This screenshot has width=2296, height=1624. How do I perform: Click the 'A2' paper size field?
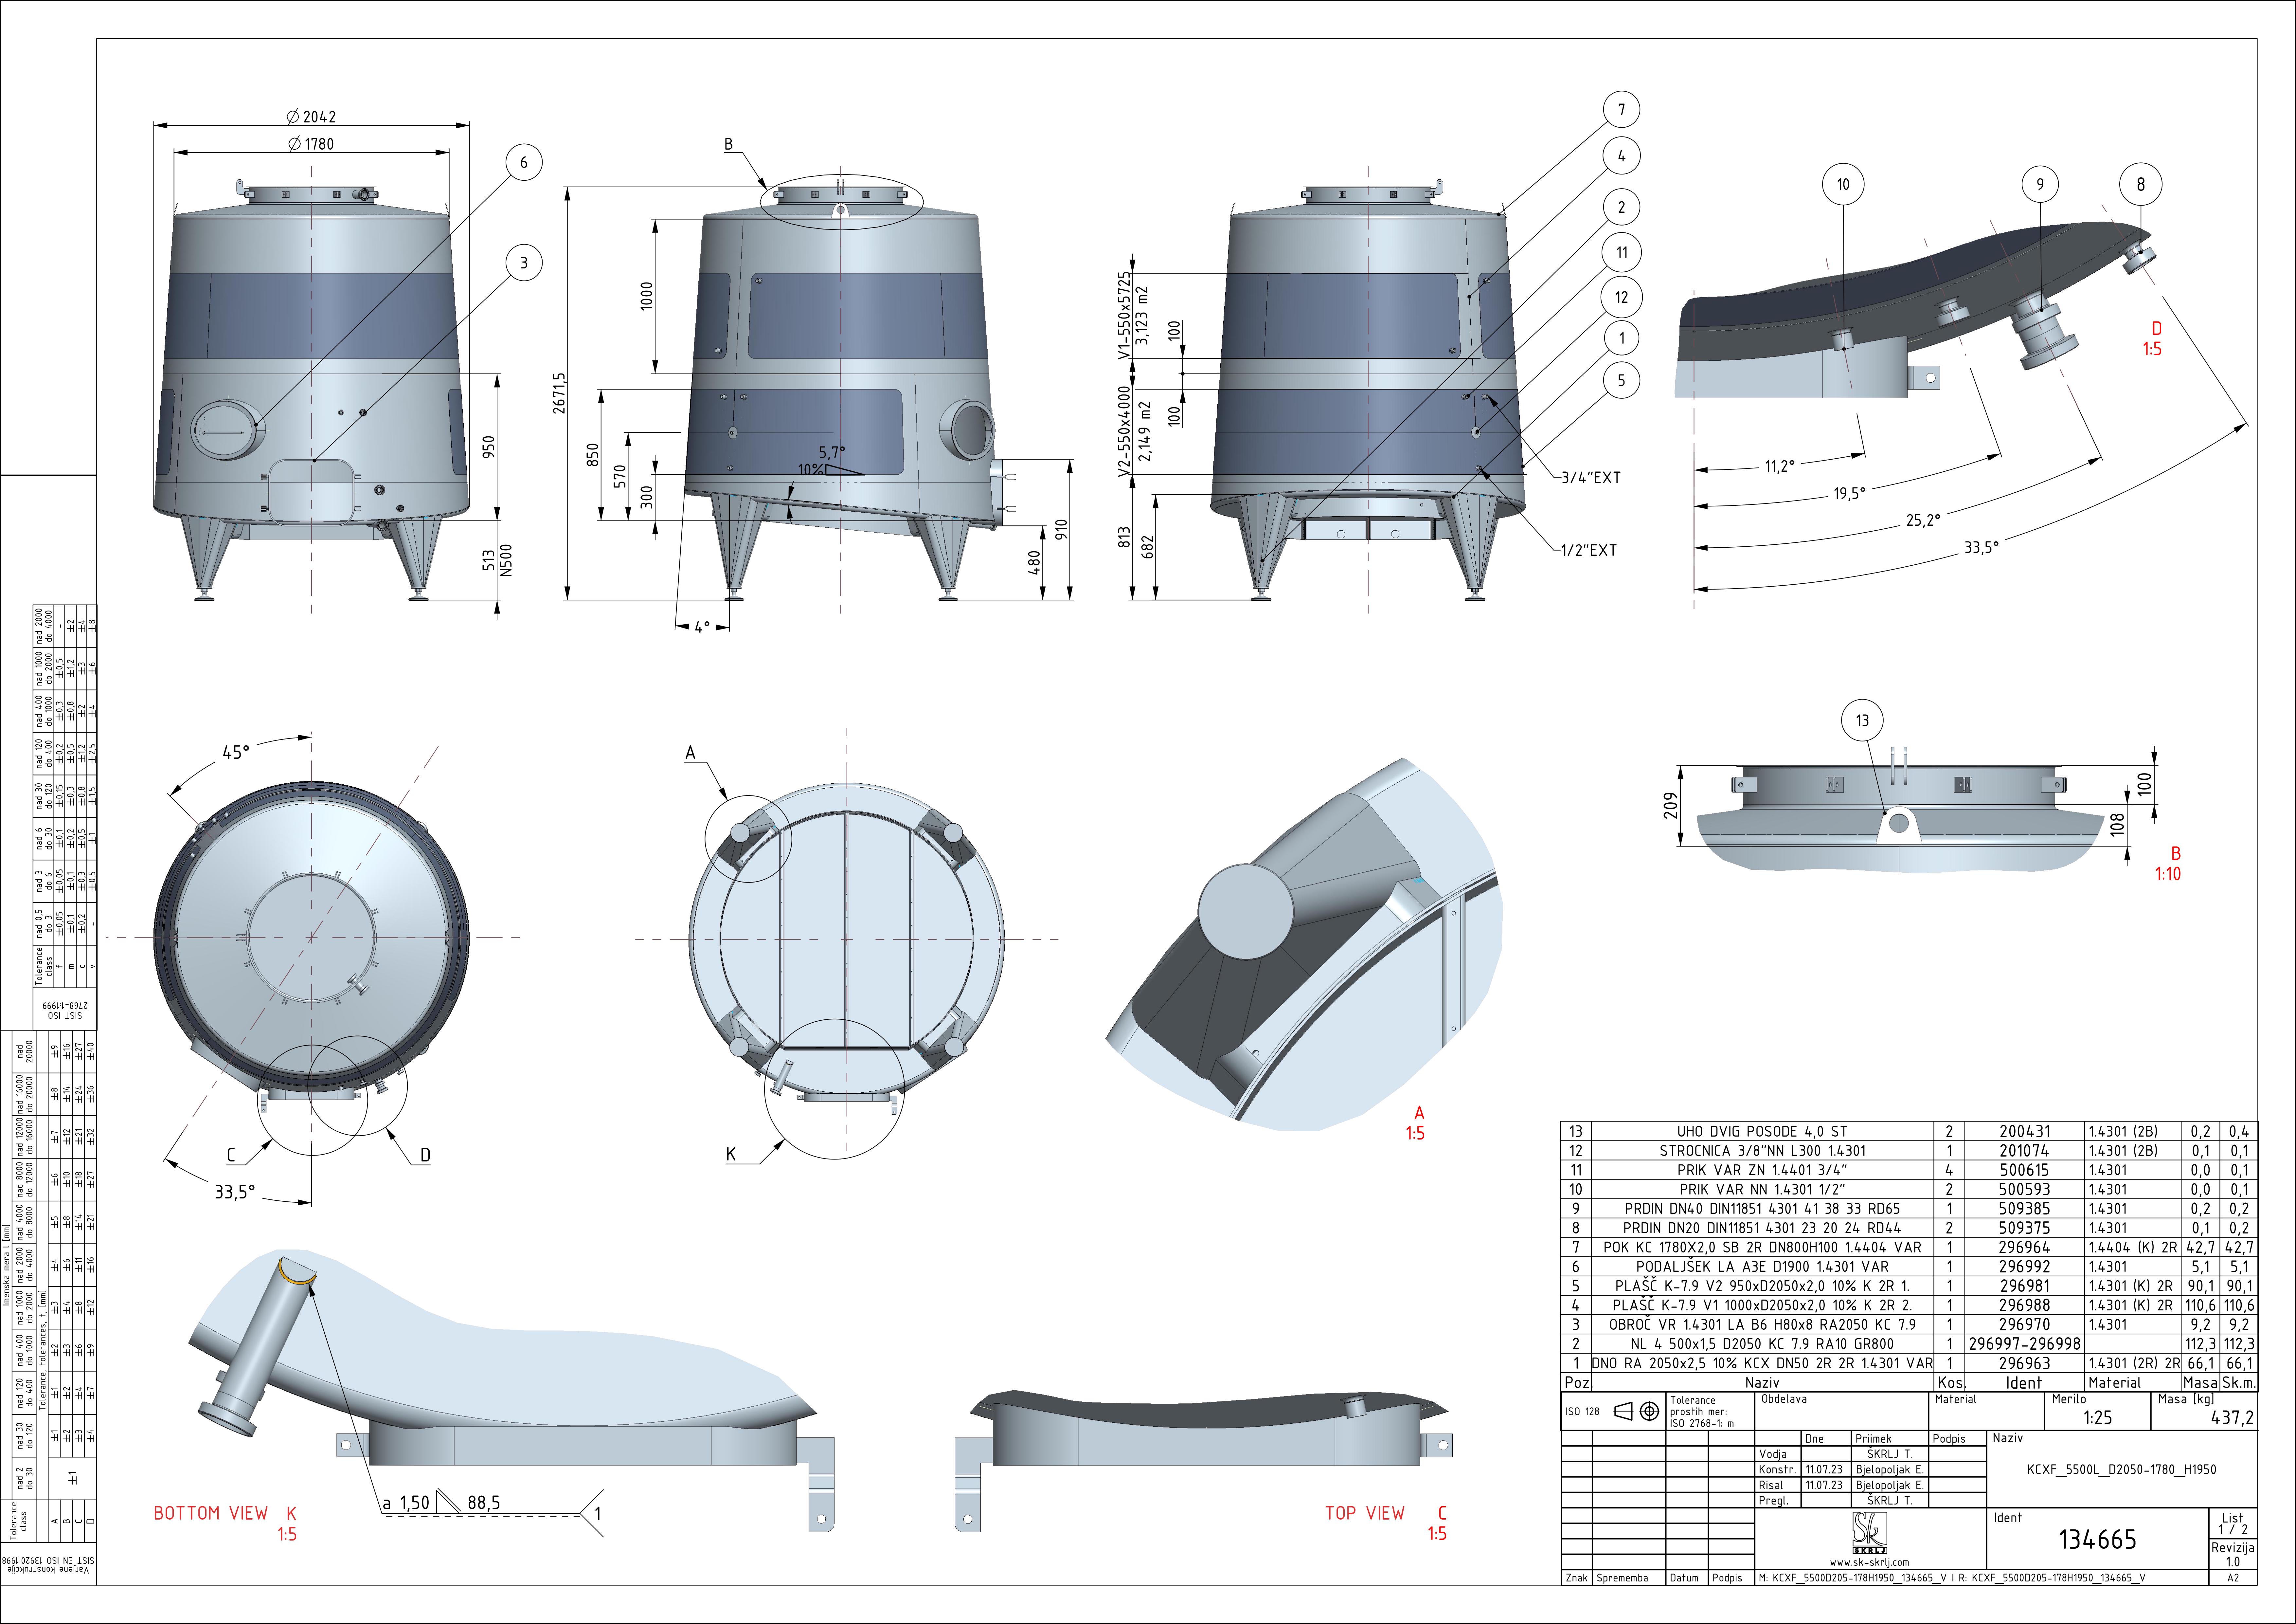click(x=2233, y=1578)
